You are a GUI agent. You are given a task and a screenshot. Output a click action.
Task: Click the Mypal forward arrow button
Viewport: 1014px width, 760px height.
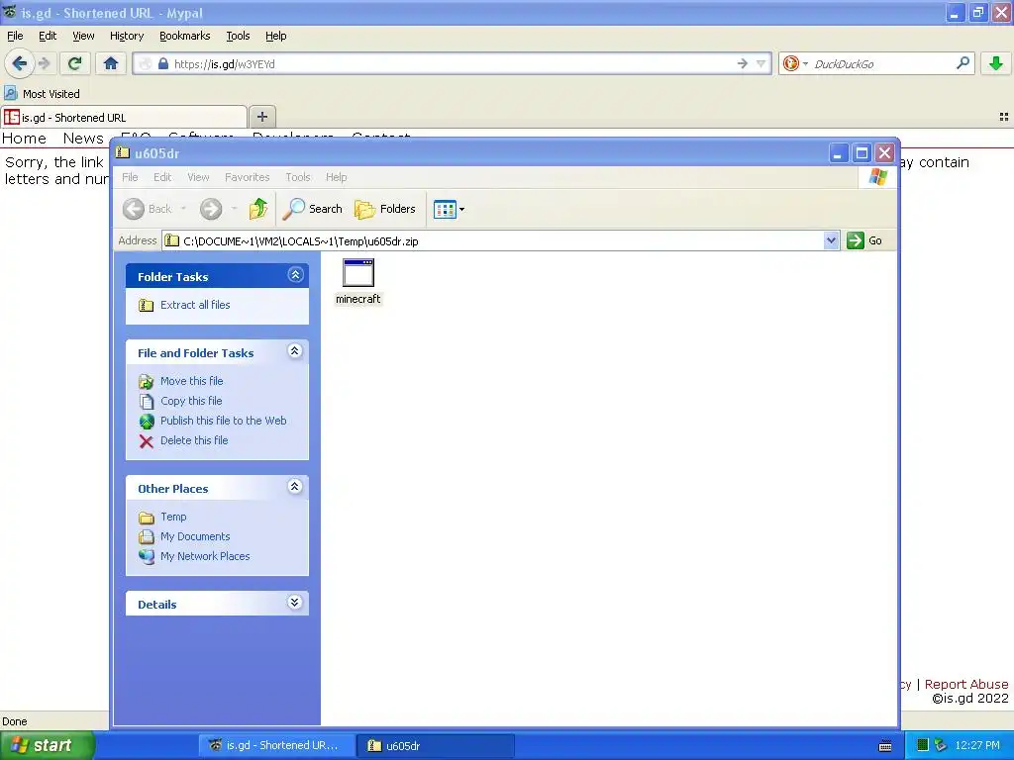coord(44,63)
